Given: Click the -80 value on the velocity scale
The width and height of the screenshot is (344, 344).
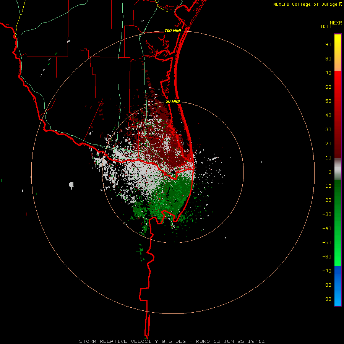Looking at the screenshot, I should 327,285.
